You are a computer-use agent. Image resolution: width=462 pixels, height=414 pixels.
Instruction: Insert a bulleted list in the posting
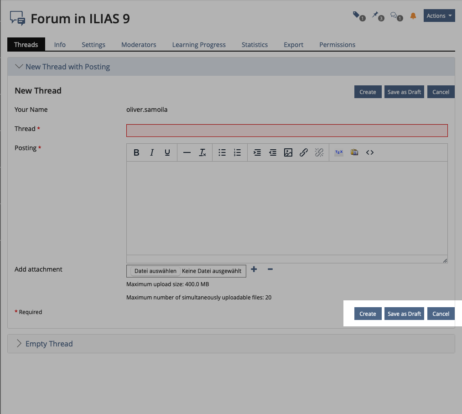[222, 152]
